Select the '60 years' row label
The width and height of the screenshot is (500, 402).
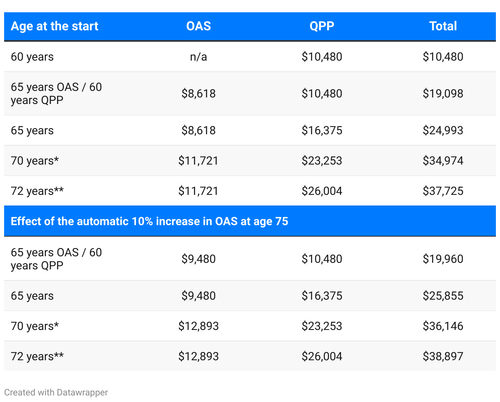(x=32, y=57)
